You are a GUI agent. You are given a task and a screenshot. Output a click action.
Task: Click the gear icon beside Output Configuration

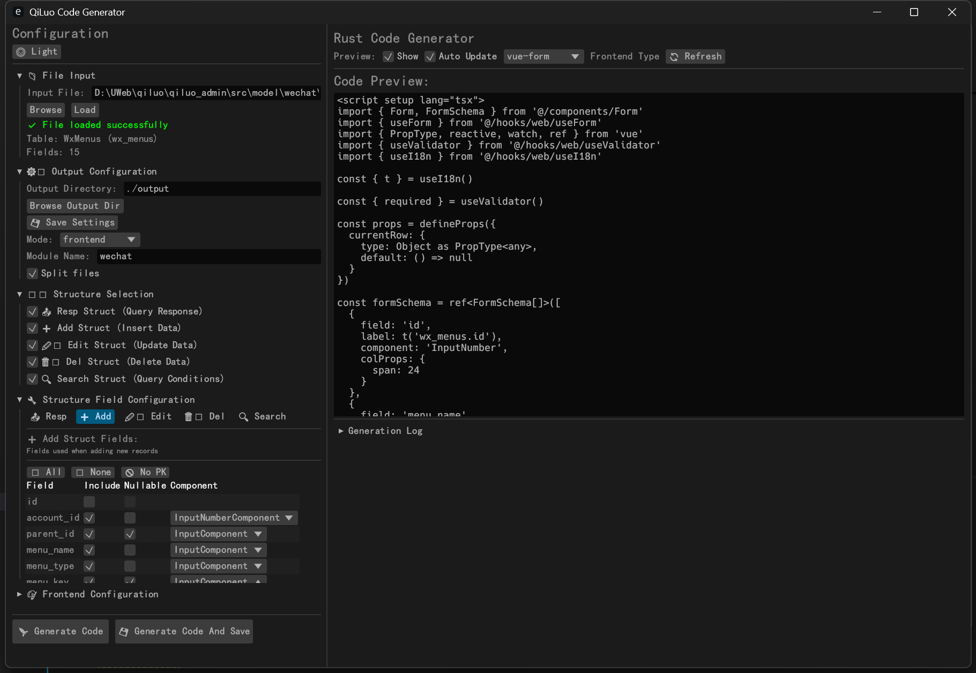pos(32,171)
